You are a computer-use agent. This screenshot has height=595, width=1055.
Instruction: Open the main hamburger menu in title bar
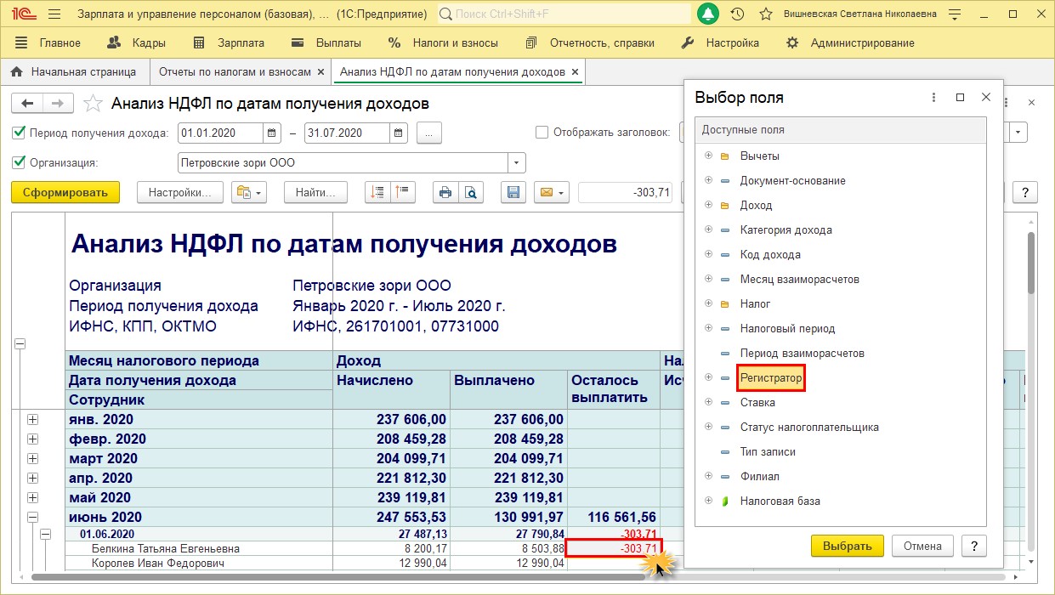[54, 14]
